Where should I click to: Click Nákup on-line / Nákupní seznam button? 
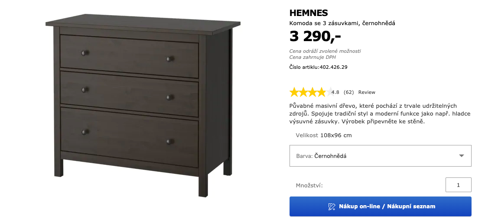point(380,206)
